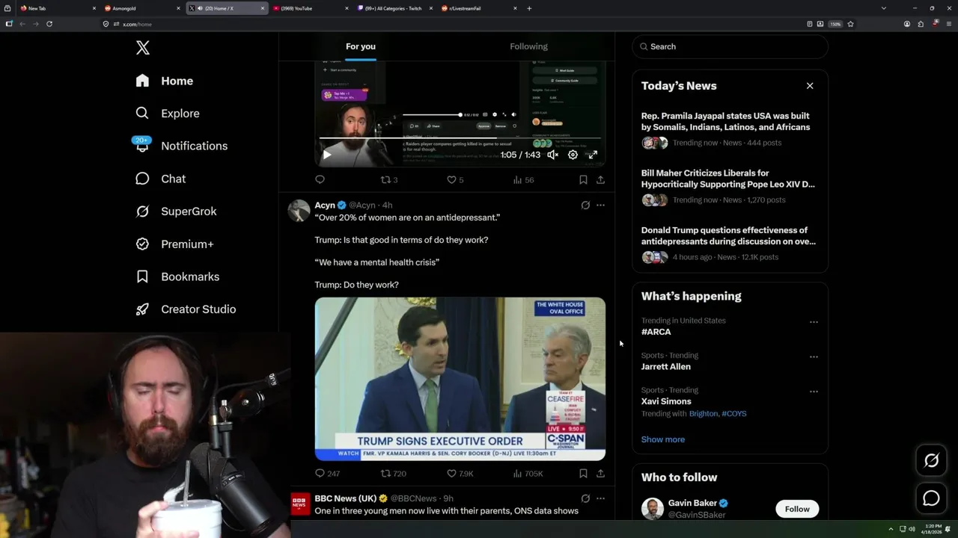The image size is (958, 538).
Task: Open Acyn display name link
Action: point(325,205)
